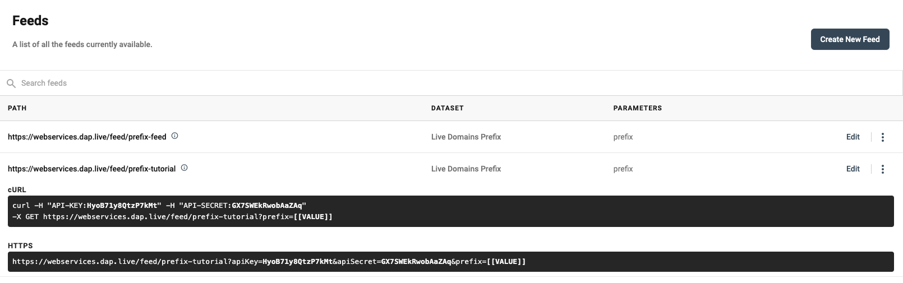The image size is (903, 283).
Task: Click the Create New Feed button
Action: [849, 39]
